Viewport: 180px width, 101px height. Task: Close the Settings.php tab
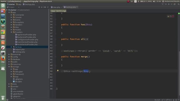(77, 7)
